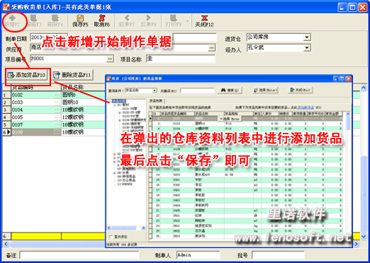This screenshot has width=370, height=263.
Task: Click the binoculars search button in popup
Action: (230, 90)
